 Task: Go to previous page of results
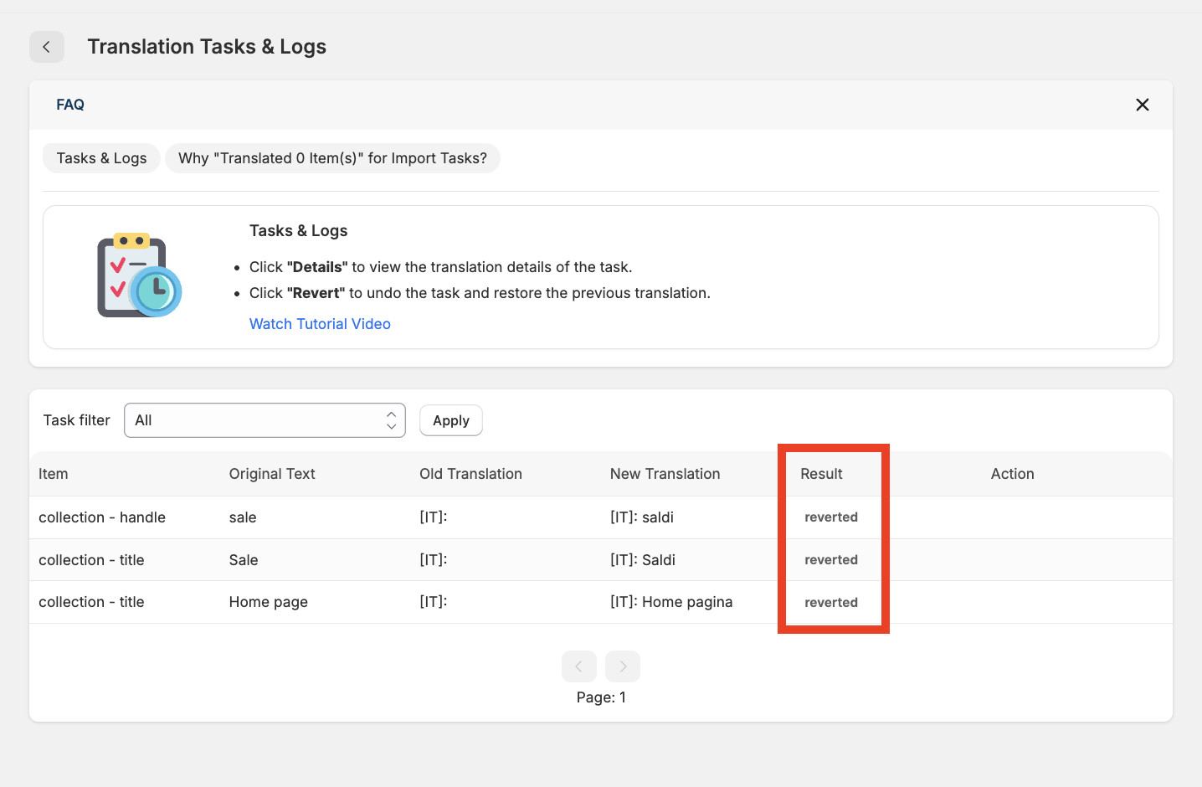point(578,666)
